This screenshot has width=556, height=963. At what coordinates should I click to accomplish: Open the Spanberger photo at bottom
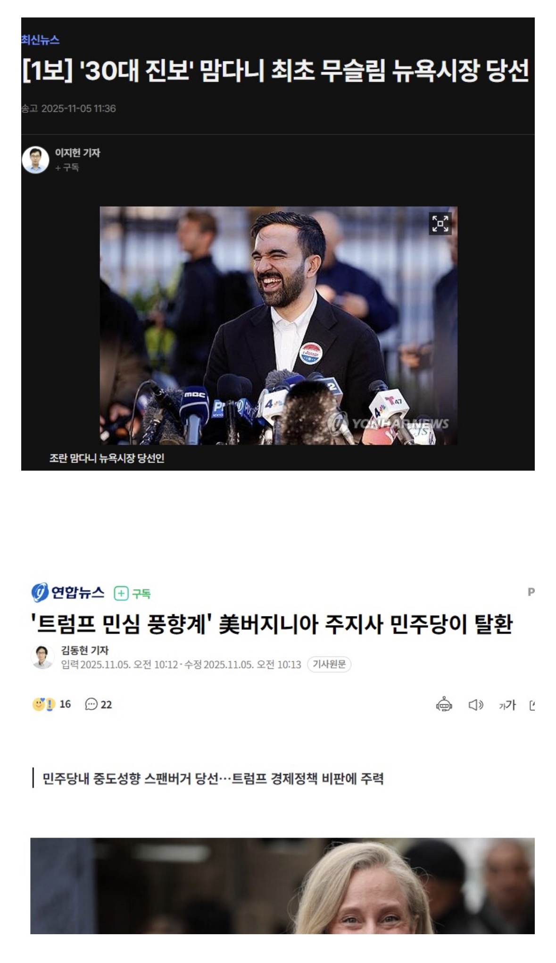click(x=282, y=886)
